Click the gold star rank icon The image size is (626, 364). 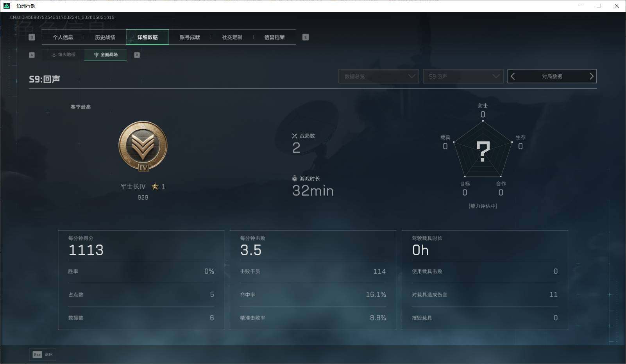tap(155, 187)
